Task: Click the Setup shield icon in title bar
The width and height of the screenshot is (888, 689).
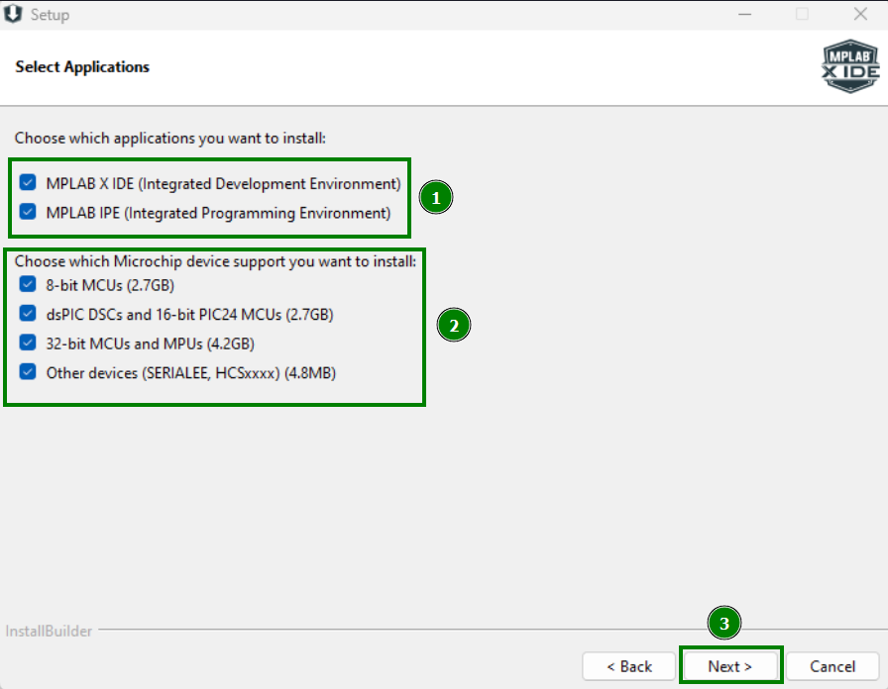Action: coord(13,14)
